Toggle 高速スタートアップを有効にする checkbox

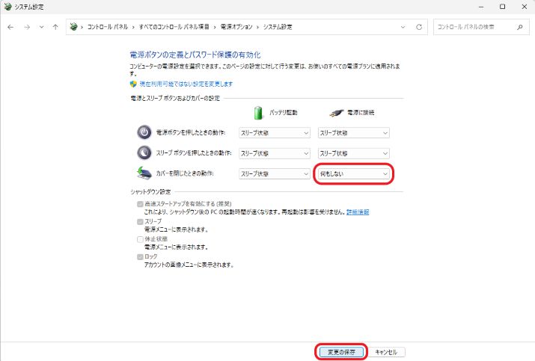[140, 204]
